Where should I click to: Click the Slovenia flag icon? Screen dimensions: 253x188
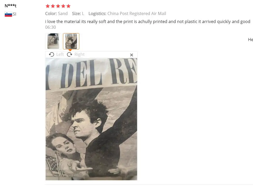(x=8, y=14)
